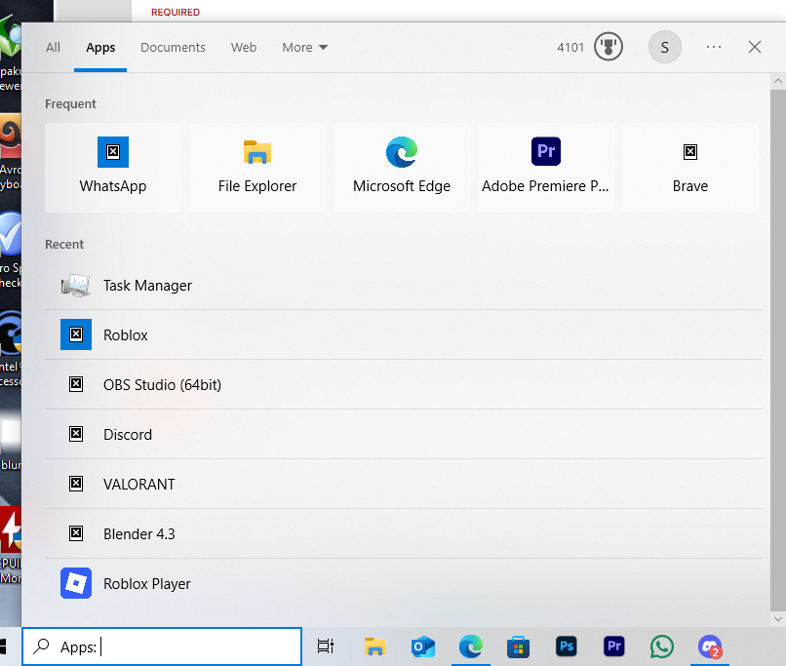
Task: Click the "Blender 4.3" label text
Action: (138, 533)
